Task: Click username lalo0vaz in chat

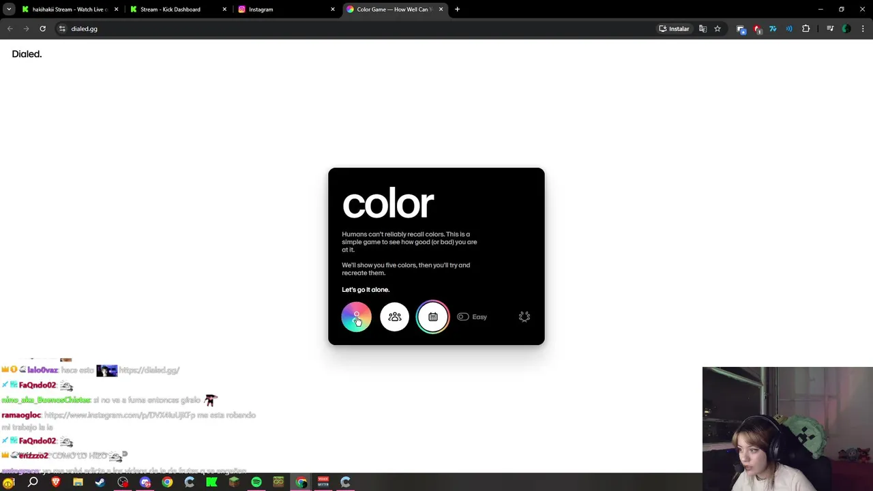Action: click(x=42, y=370)
